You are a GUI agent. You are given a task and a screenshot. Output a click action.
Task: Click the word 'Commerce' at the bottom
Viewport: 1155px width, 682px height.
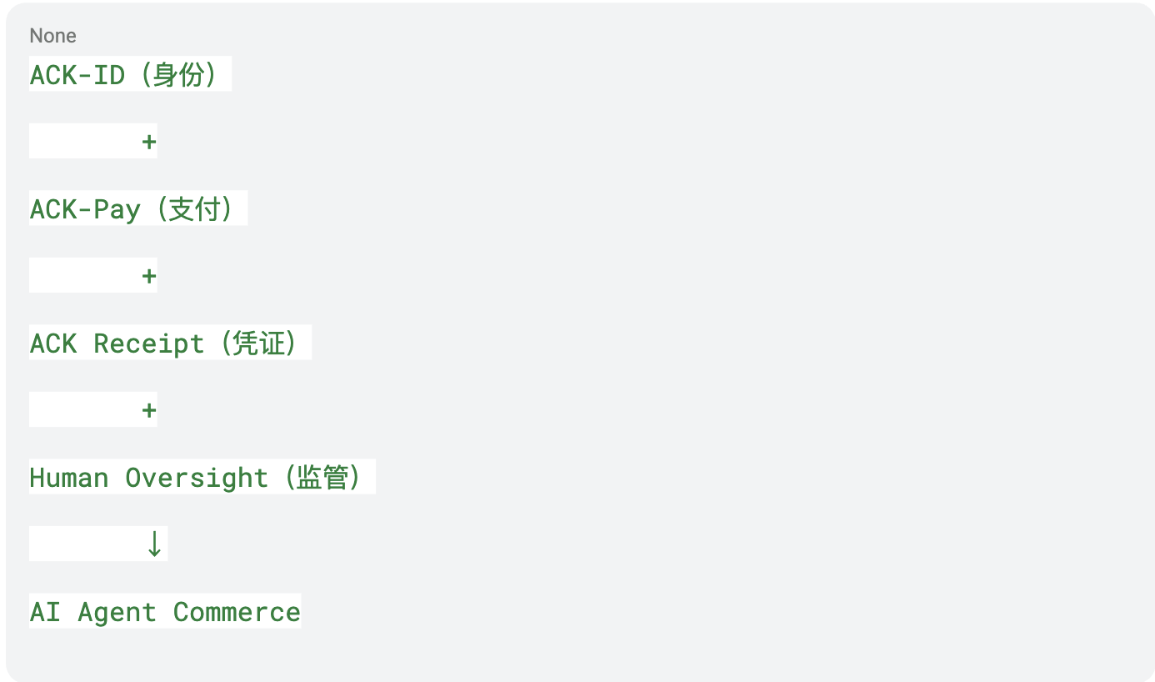[237, 612]
